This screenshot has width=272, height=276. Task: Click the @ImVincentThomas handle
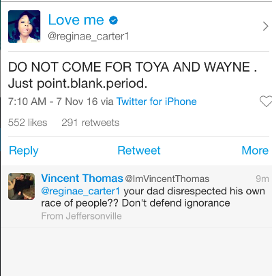pyautogui.click(x=167, y=179)
